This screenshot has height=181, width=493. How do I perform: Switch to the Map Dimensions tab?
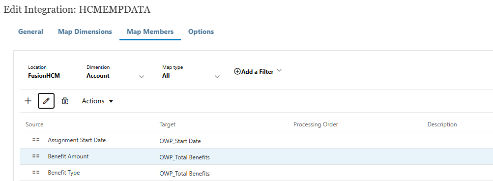pyautogui.click(x=85, y=31)
